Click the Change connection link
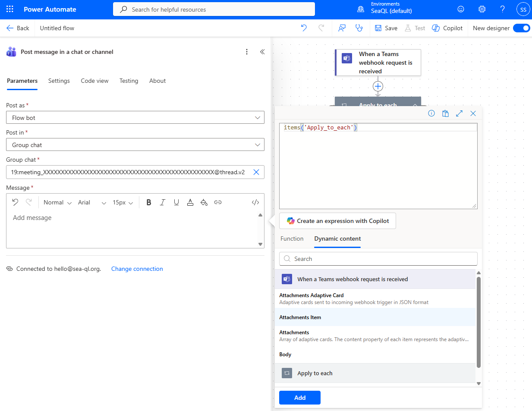Image resolution: width=532 pixels, height=411 pixels. pos(137,269)
